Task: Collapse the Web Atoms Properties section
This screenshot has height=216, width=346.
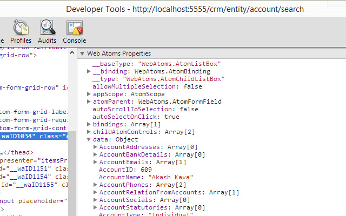Action: point(82,54)
